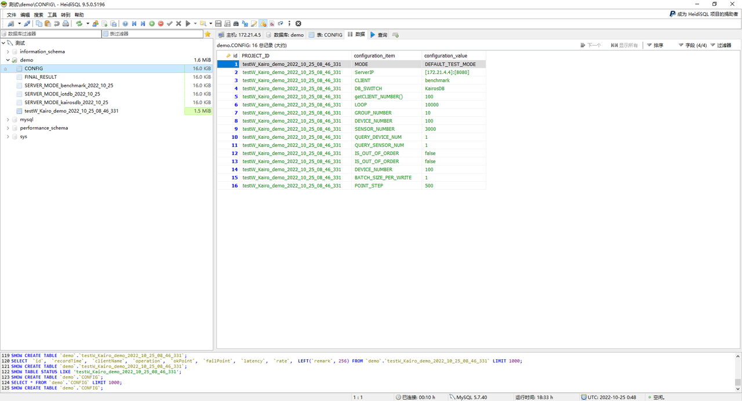Click the red delete row icon
Viewport: 742px width, 401px height.
pos(161,24)
